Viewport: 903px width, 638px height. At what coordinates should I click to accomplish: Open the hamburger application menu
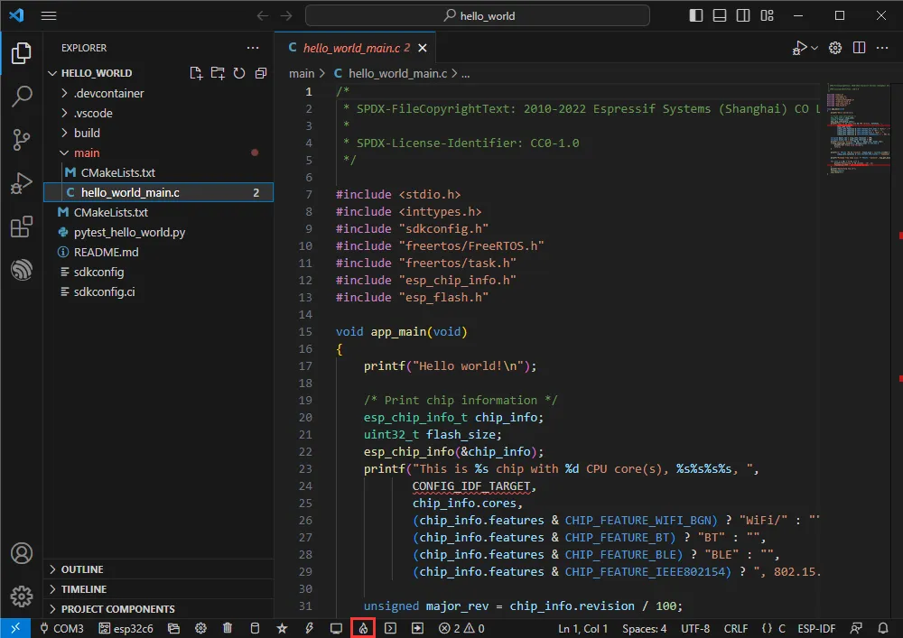coord(49,15)
